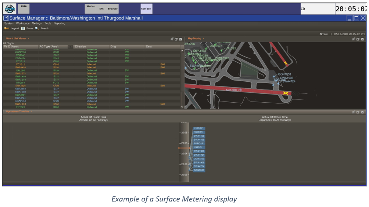Maximize the Operations Timeline panel
The height and width of the screenshot is (207, 369).
(x=358, y=112)
